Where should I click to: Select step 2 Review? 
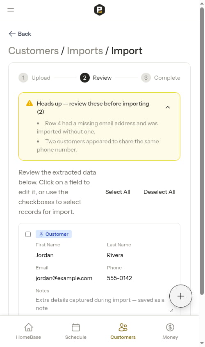[x=96, y=78]
